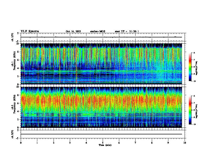Click time axis tick label "2"

(x=54, y=143)
